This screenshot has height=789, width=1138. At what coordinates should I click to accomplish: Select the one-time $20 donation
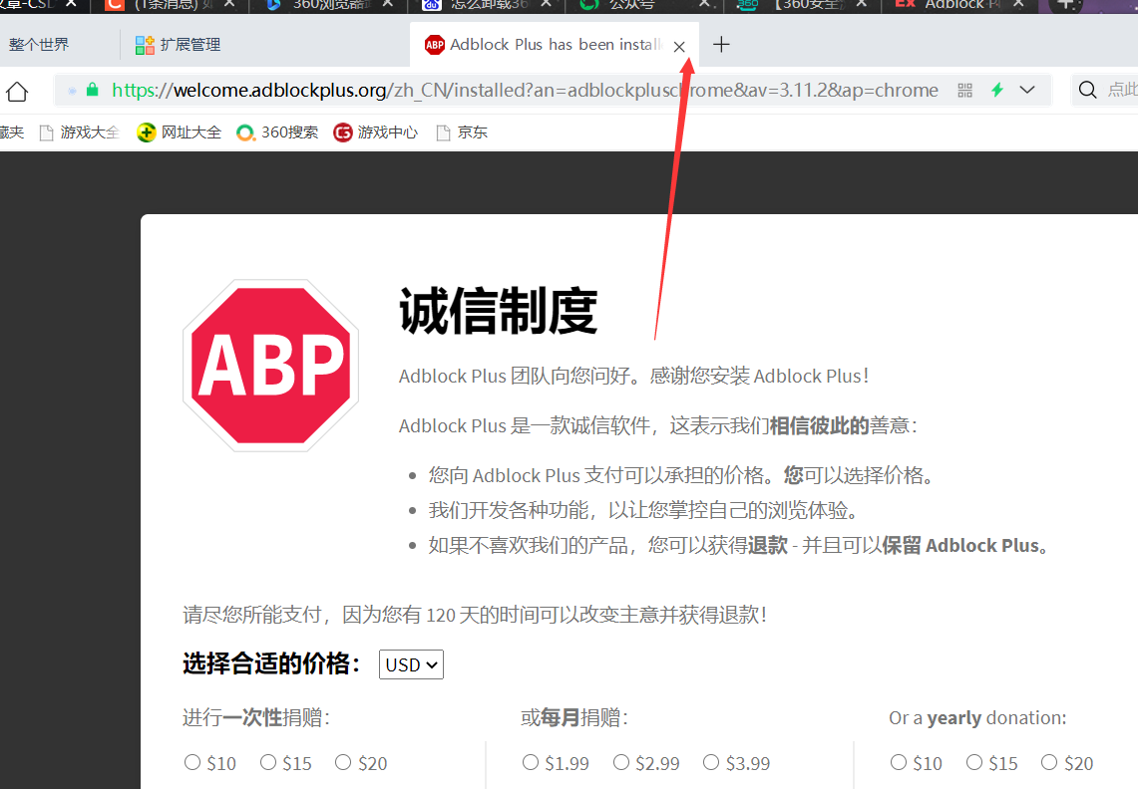coord(343,762)
